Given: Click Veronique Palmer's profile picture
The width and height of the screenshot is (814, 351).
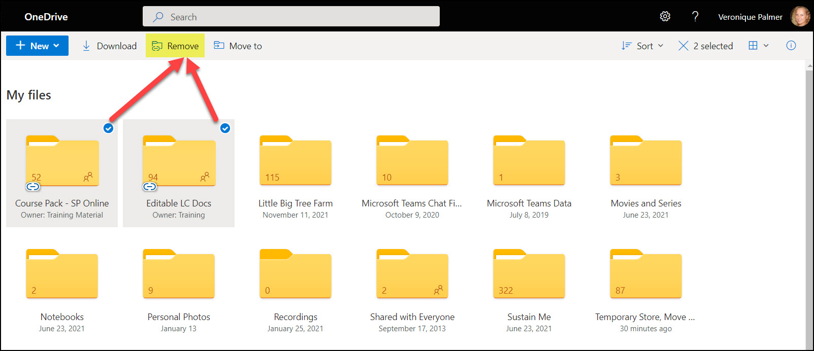Looking at the screenshot, I should coord(800,17).
